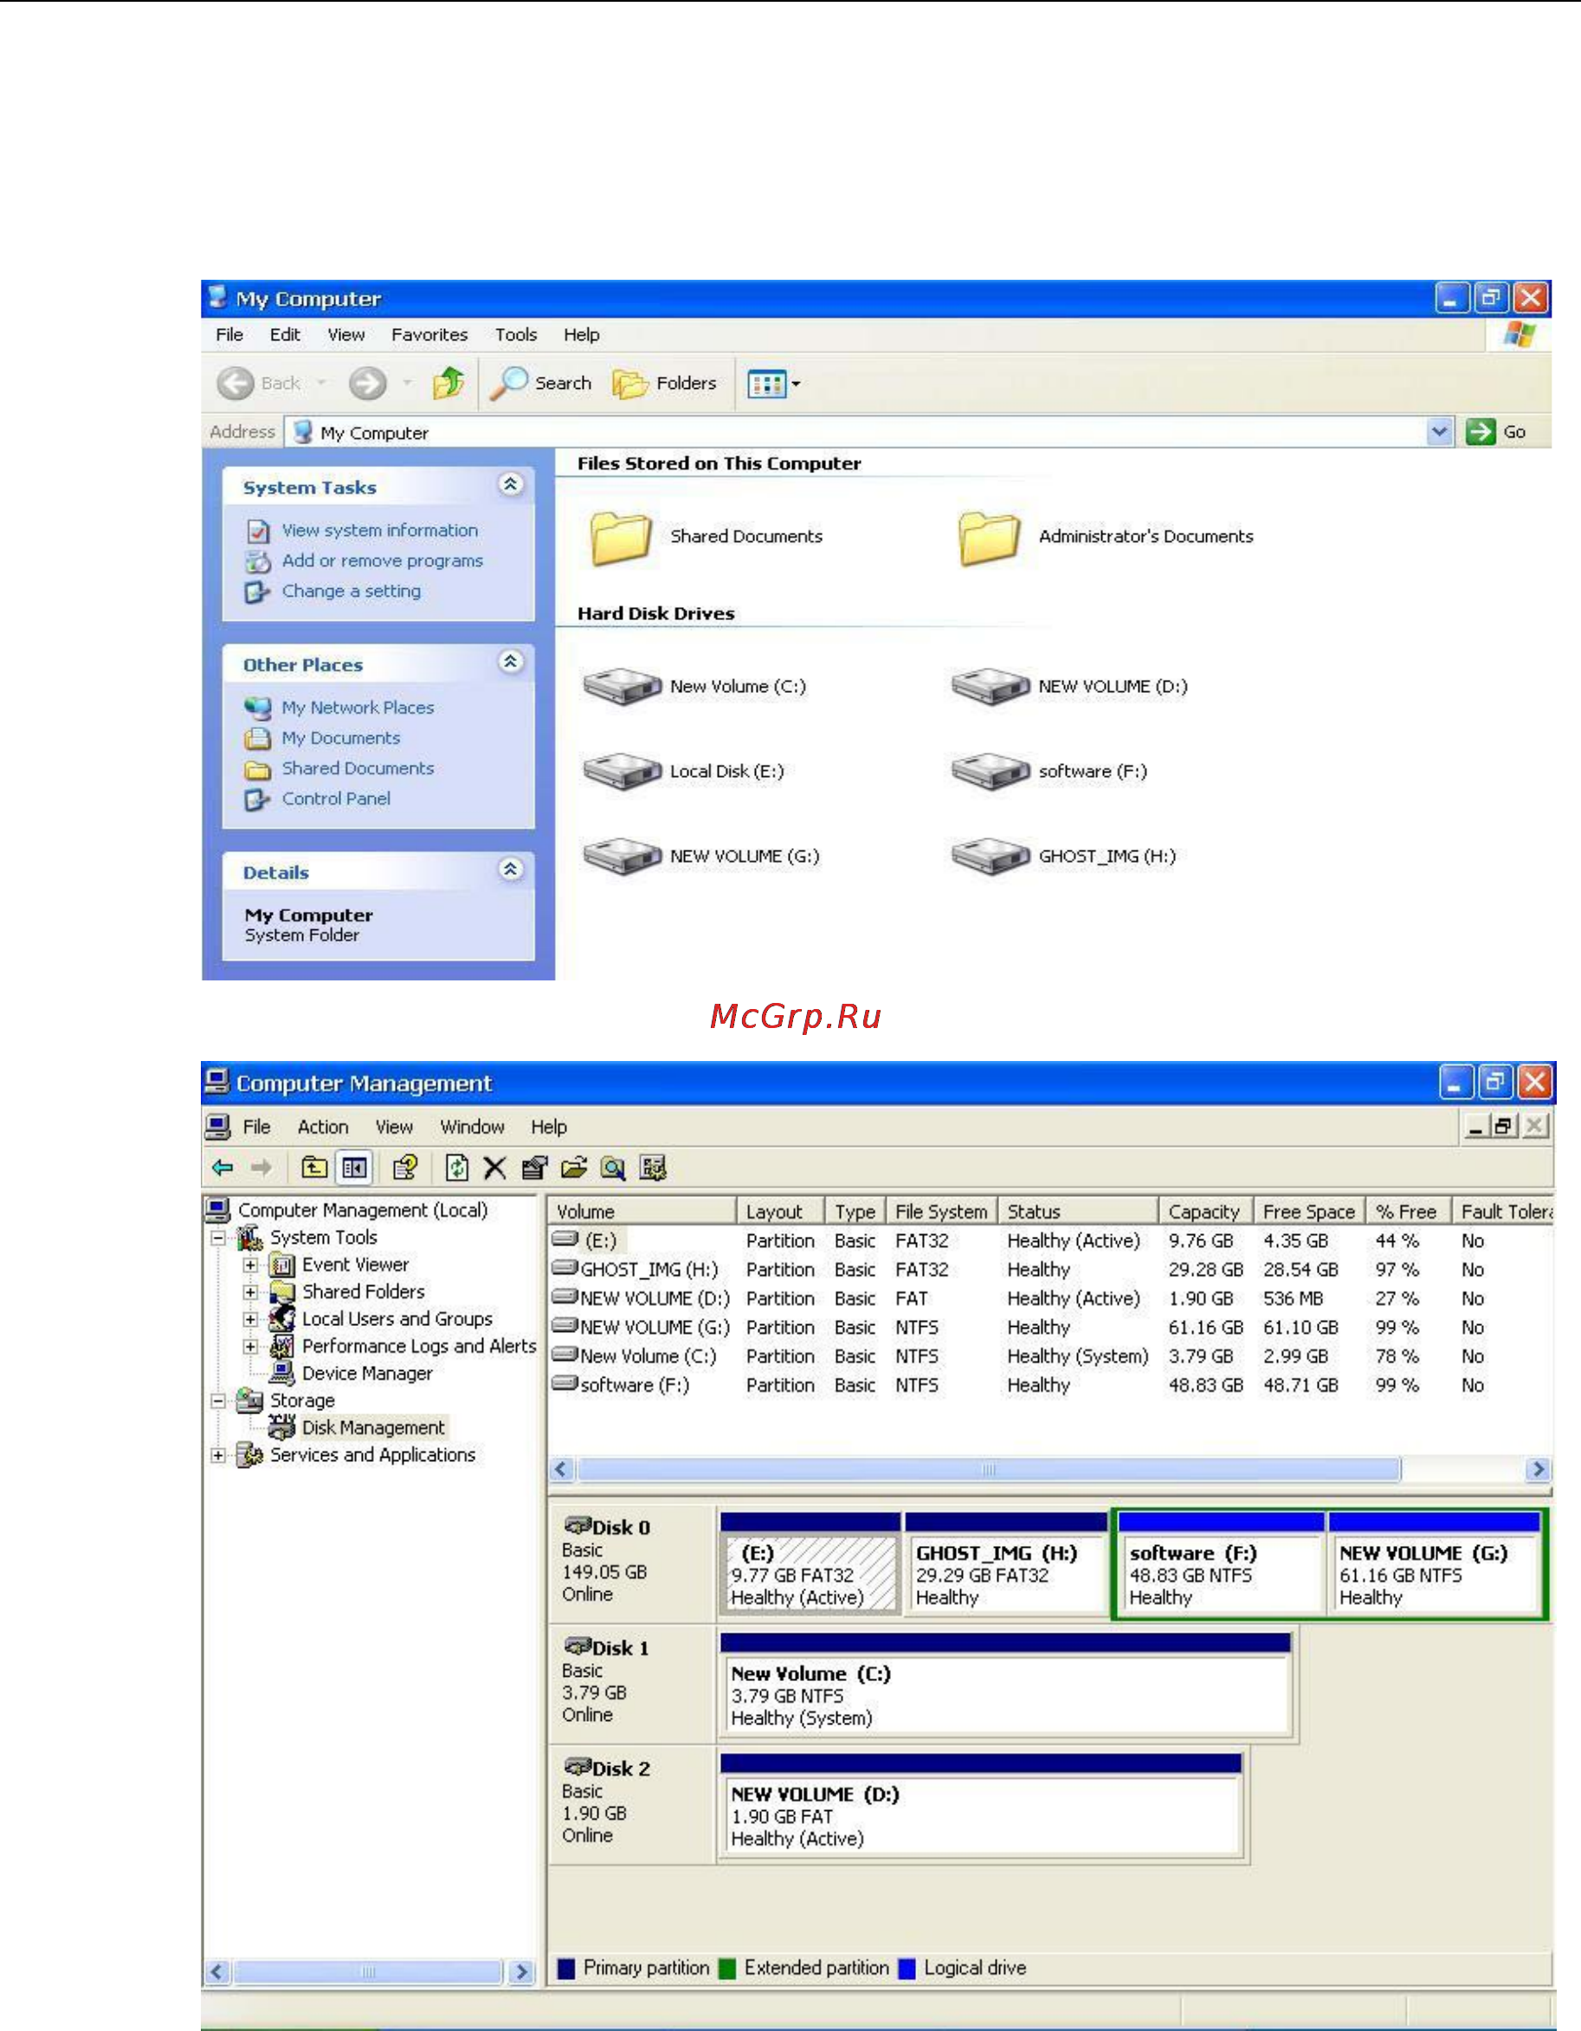Select the NEW VOLUME (G:) drive icon
Image resolution: width=1581 pixels, height=2031 pixels.
(x=622, y=857)
